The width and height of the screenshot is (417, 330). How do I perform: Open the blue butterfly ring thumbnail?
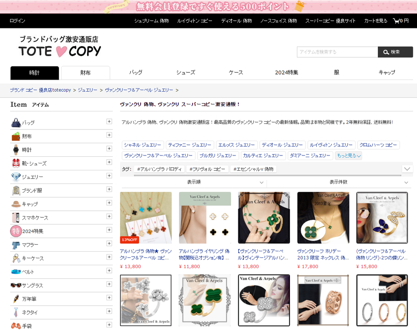382,218
